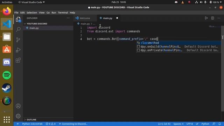Click Ln 4, Col 43 cursor position
This screenshot has height=126, width=224.
164,124
